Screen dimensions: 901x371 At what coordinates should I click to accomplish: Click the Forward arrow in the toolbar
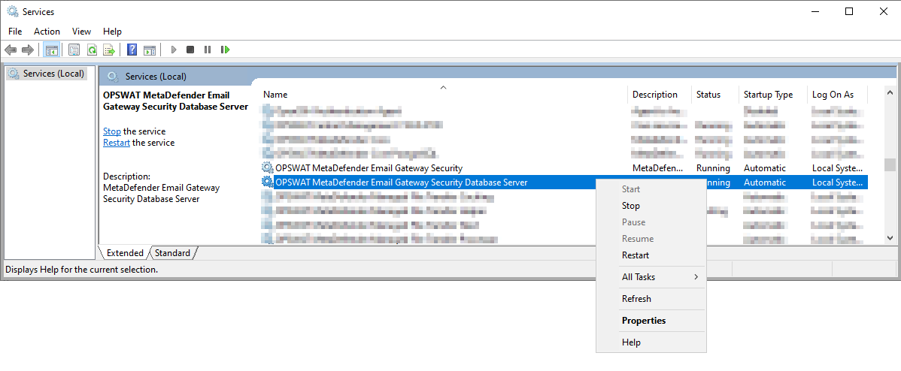[x=27, y=50]
